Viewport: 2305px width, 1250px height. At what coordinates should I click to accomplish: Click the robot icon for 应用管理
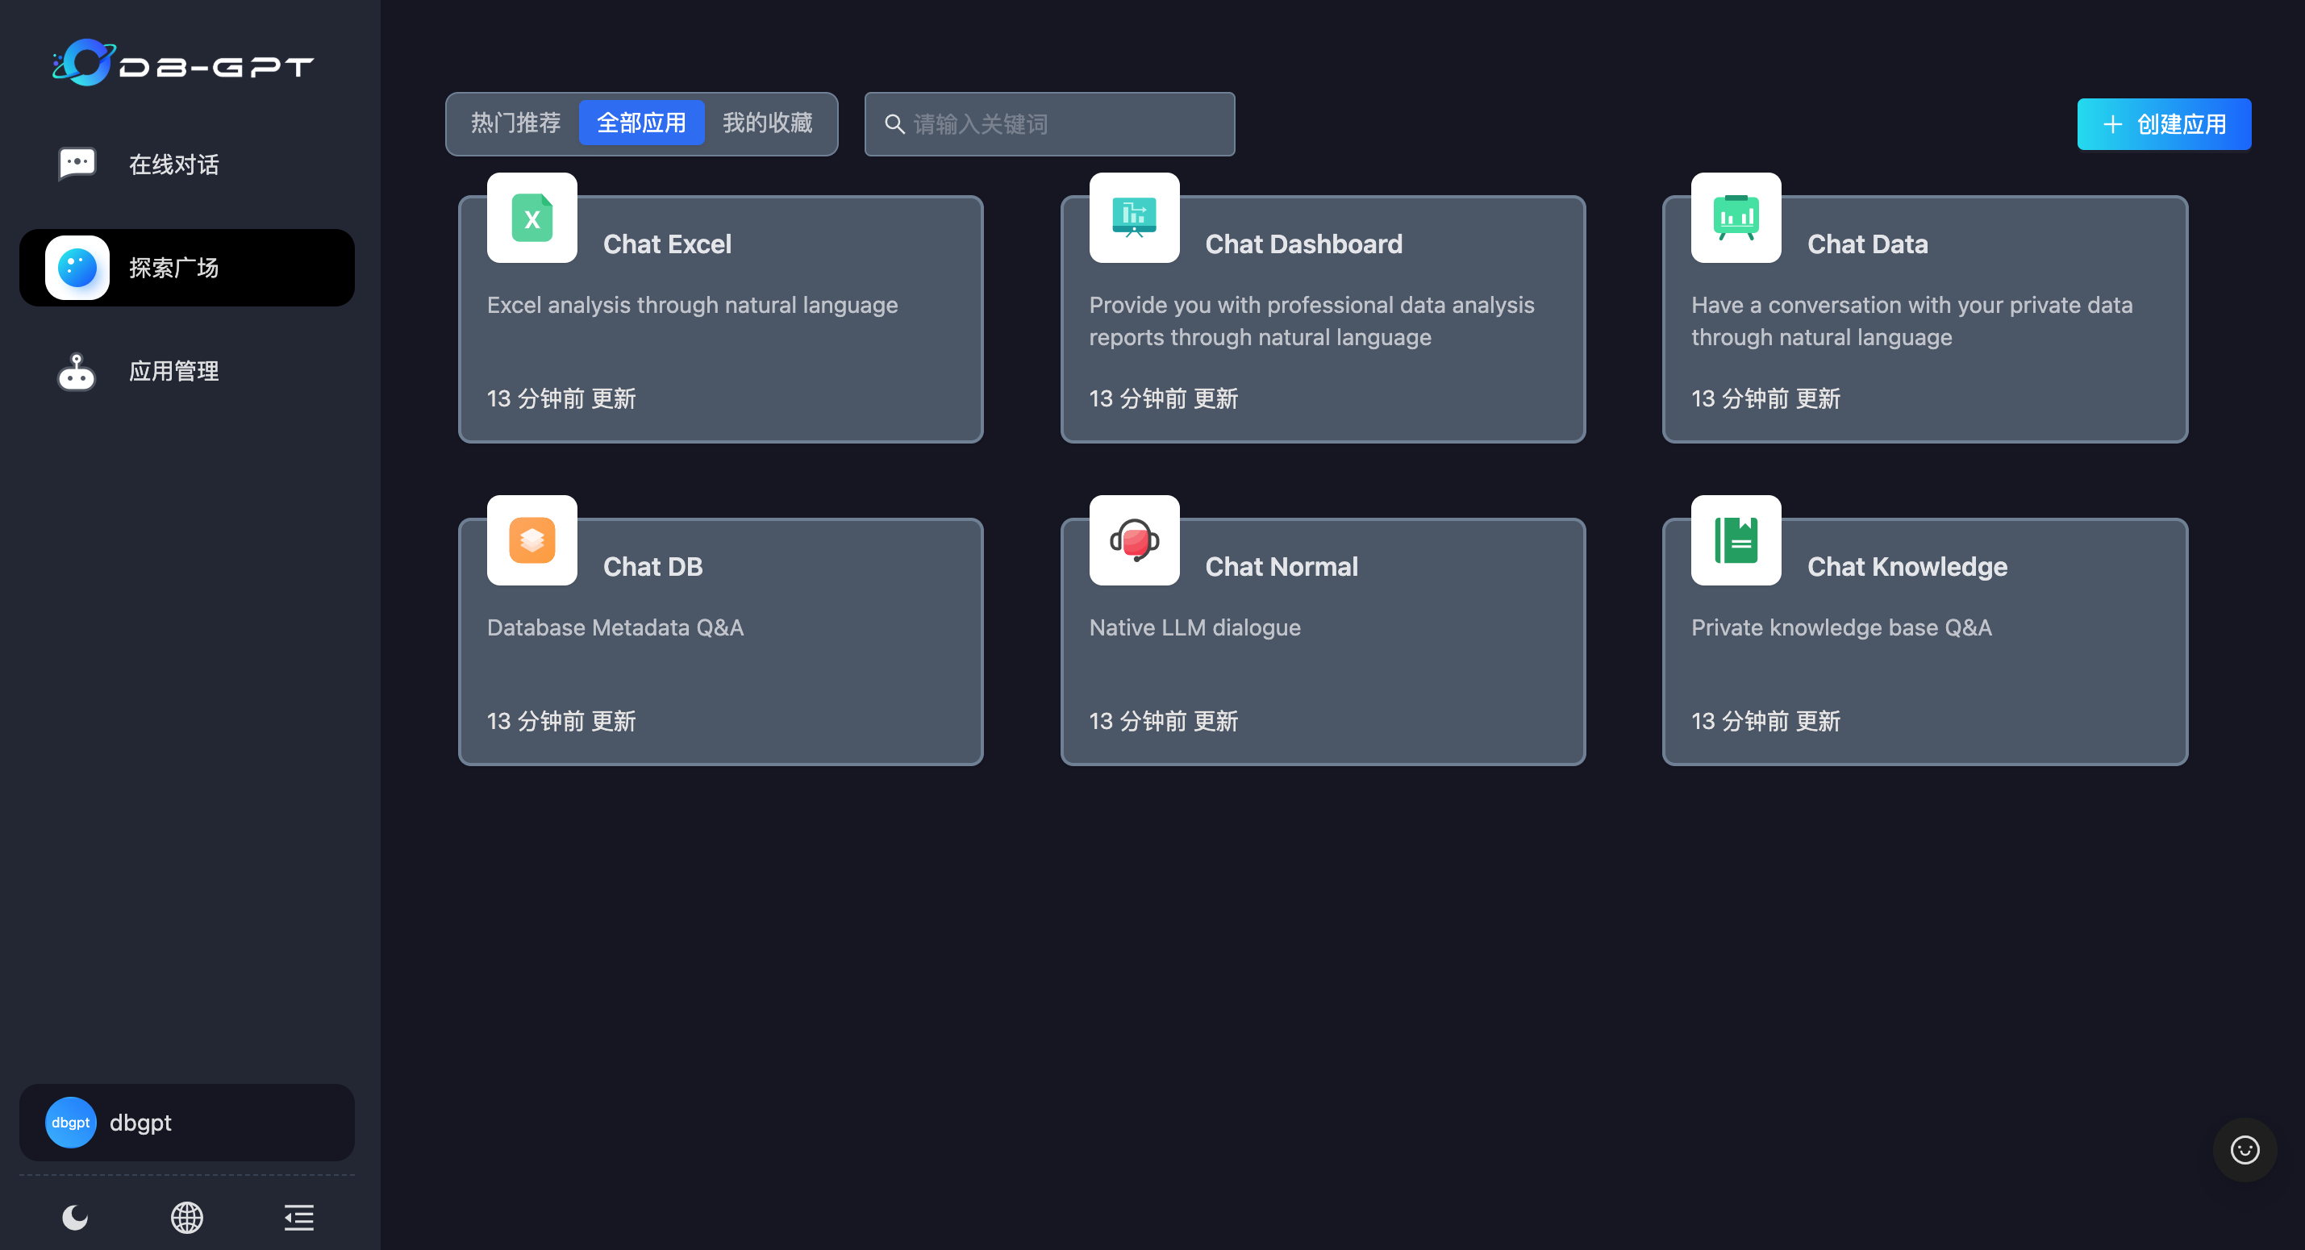click(77, 371)
